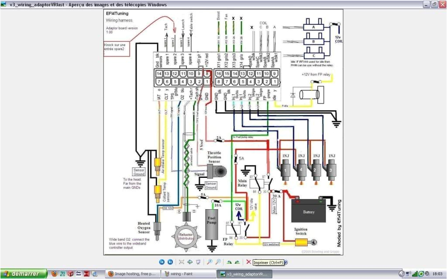Collapse the hidden icons chevron in system tray

(x=402, y=274)
